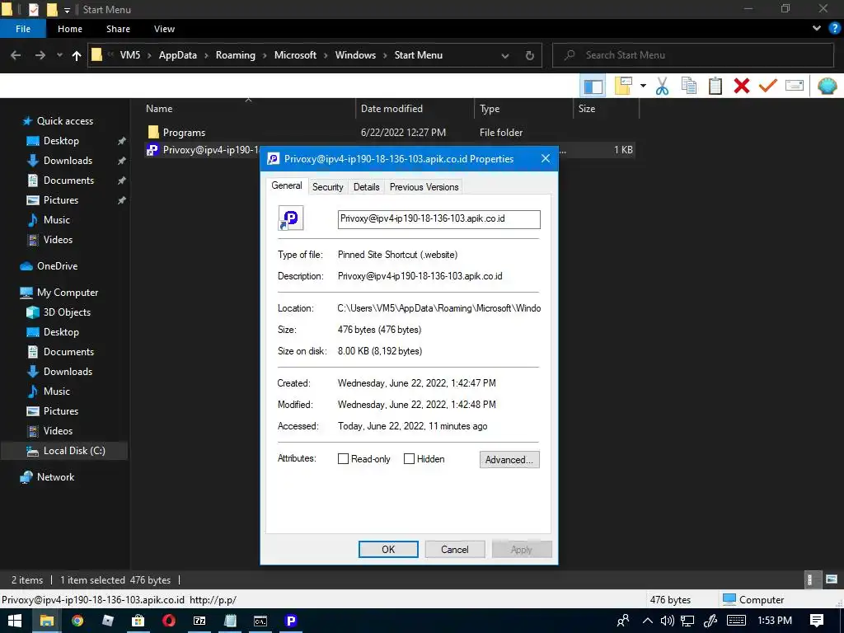Open the Home ribbon tab

click(70, 29)
